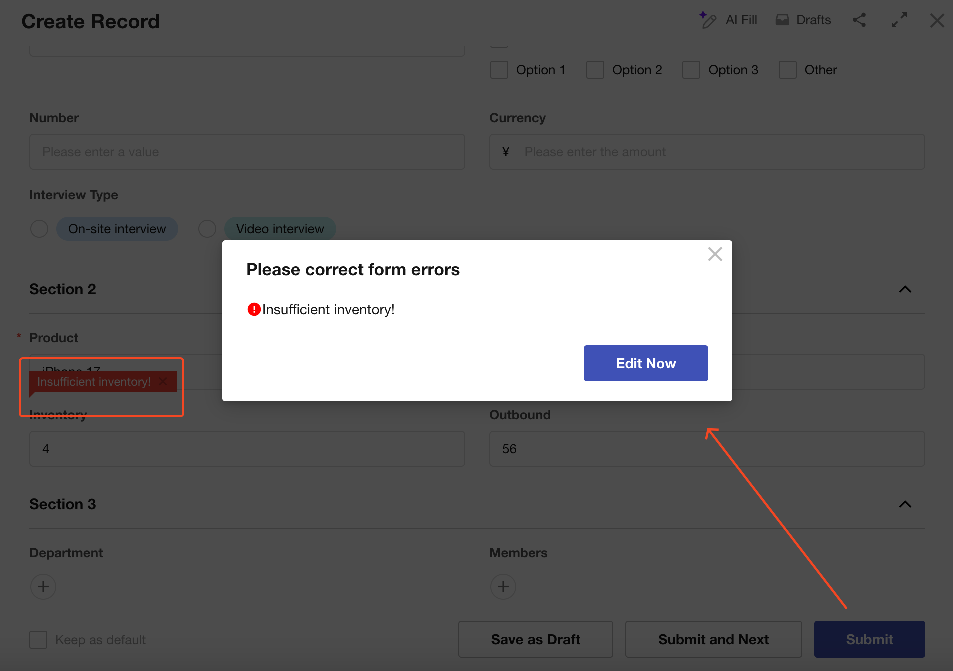Collapse Section 2 with chevron
The image size is (953, 671).
[905, 289]
